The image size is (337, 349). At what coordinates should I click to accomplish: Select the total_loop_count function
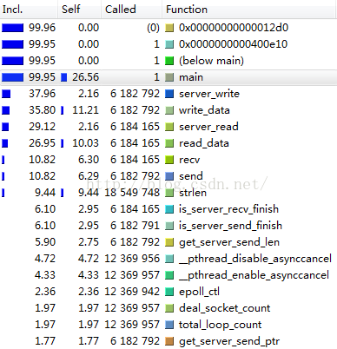tap(220, 325)
